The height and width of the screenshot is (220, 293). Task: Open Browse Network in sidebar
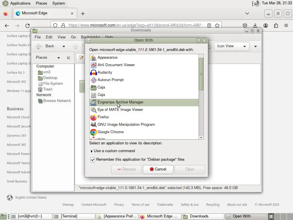pos(54,101)
